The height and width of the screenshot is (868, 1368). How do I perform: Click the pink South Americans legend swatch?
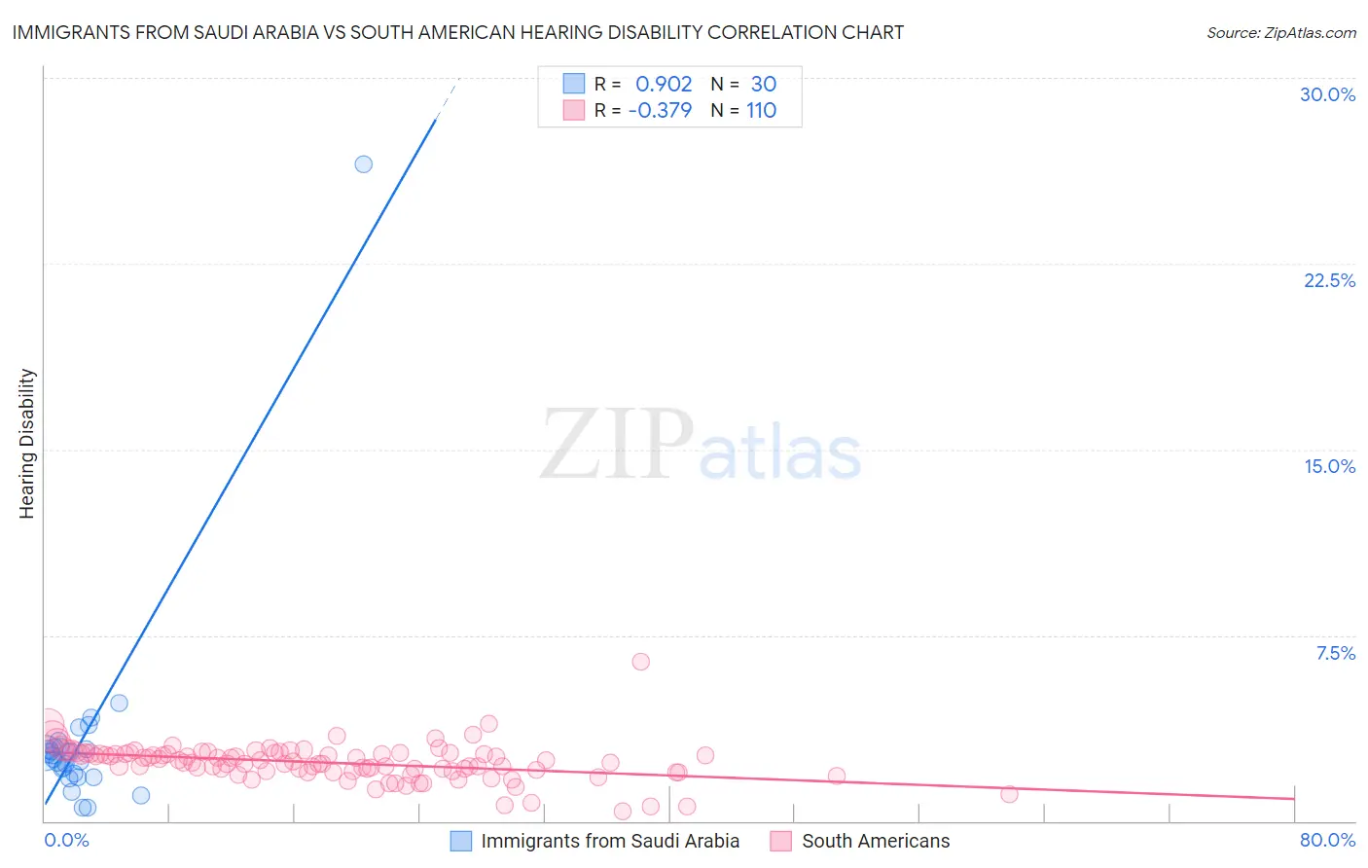tap(781, 841)
